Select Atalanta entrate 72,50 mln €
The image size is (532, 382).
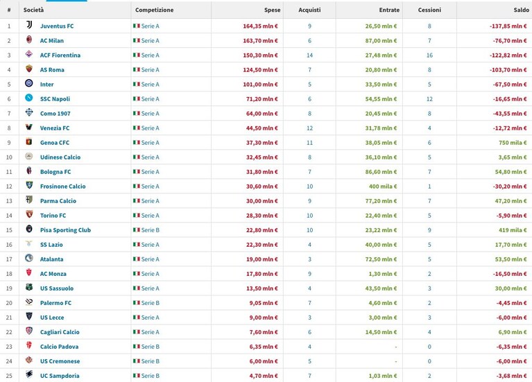381,259
